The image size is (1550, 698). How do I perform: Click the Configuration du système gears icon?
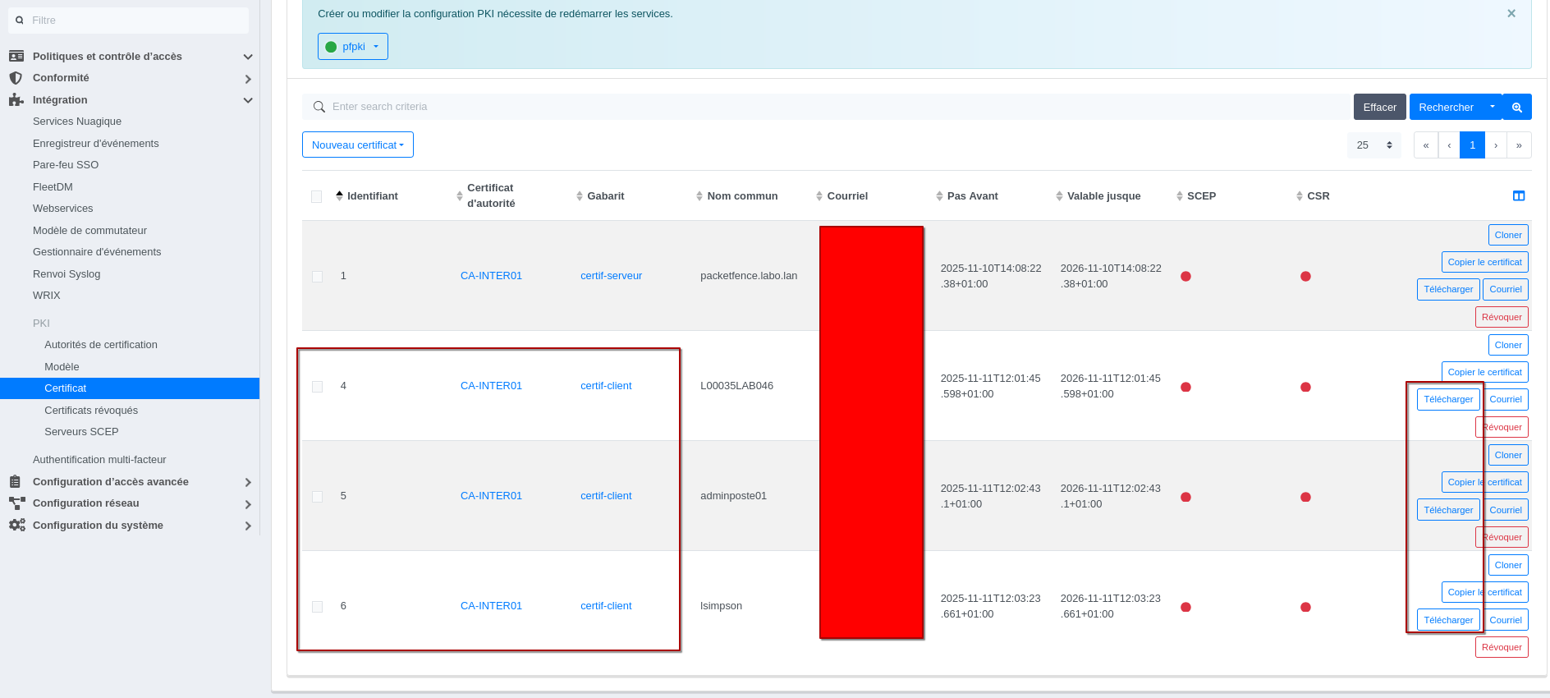tap(16, 526)
